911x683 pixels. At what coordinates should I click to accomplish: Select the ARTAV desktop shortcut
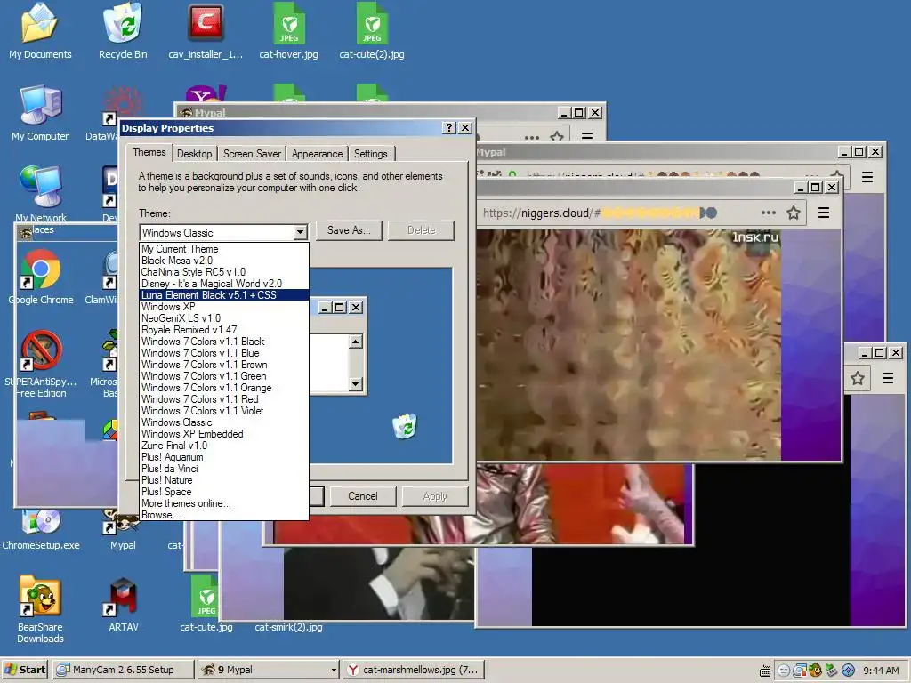[x=123, y=604]
